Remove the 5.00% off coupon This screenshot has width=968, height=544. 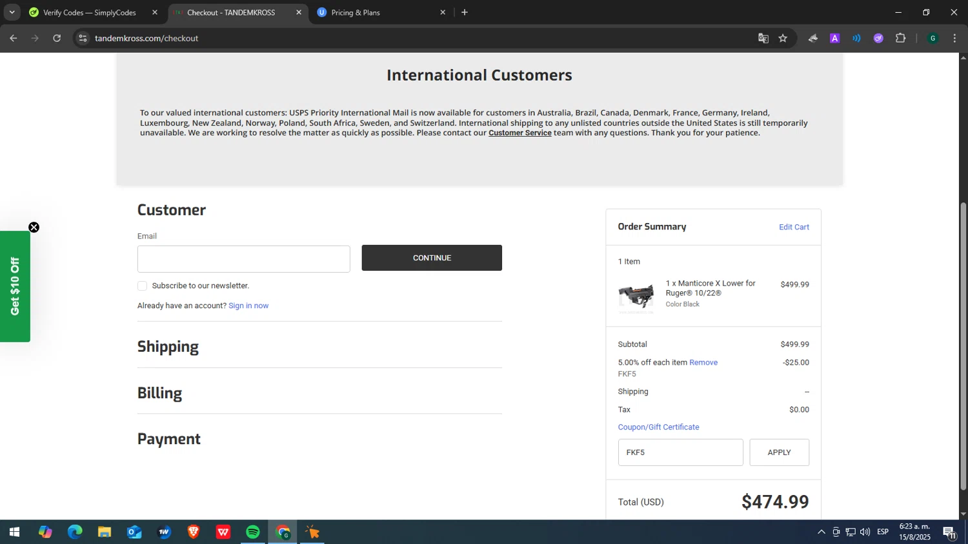tap(703, 362)
